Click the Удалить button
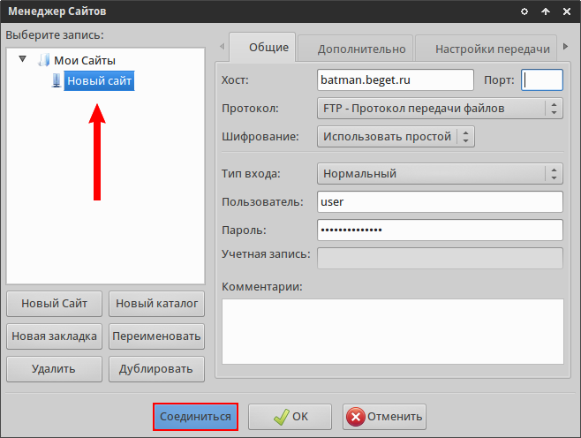Image resolution: width=581 pixels, height=438 pixels. point(54,369)
